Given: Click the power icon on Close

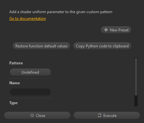Looking at the screenshot, I should coord(32,115).
